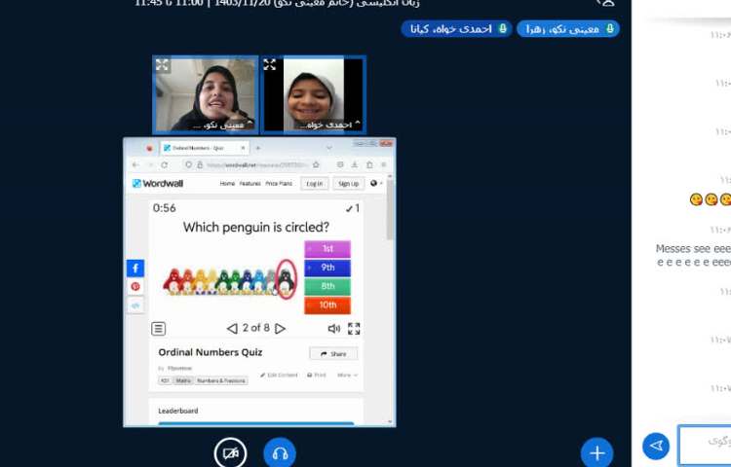Click the headphones audio button

(x=280, y=453)
